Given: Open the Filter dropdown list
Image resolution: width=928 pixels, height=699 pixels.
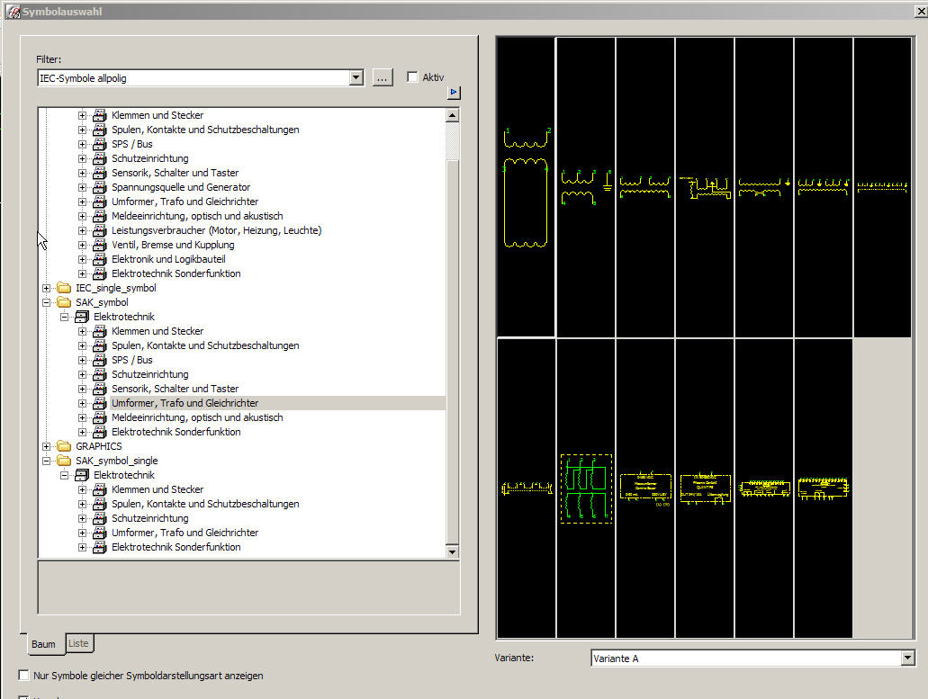Looking at the screenshot, I should point(356,78).
